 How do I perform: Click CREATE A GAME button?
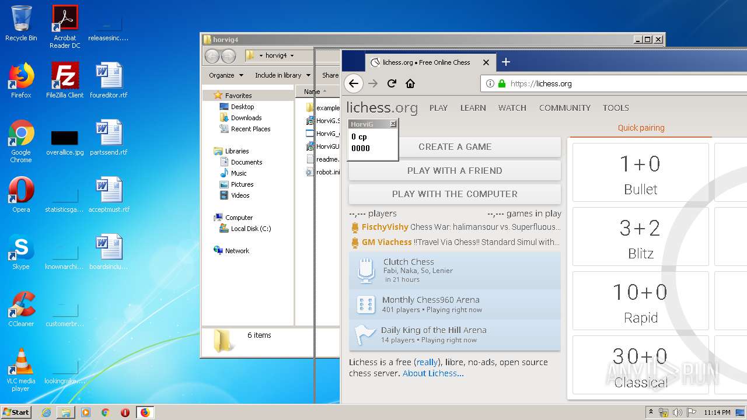tap(455, 147)
